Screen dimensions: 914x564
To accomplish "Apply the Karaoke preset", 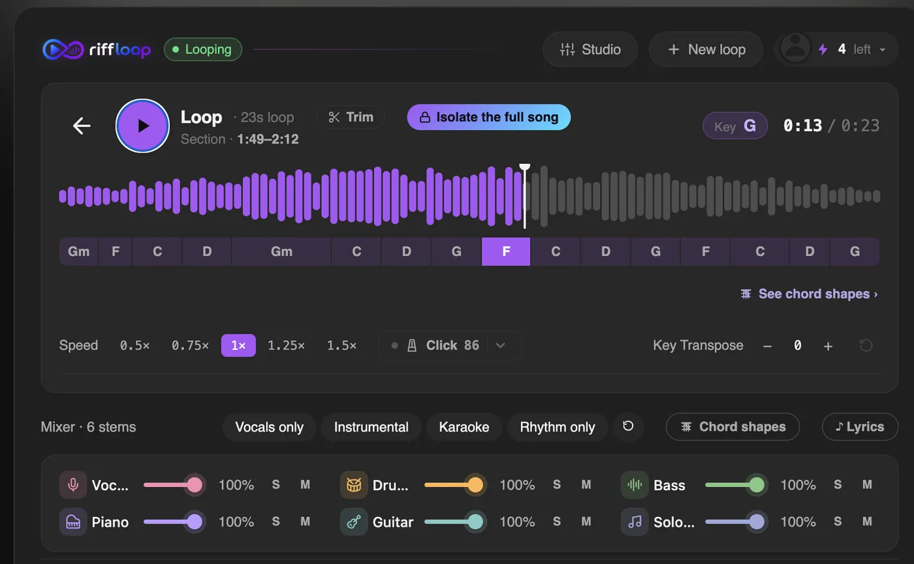I will point(464,427).
